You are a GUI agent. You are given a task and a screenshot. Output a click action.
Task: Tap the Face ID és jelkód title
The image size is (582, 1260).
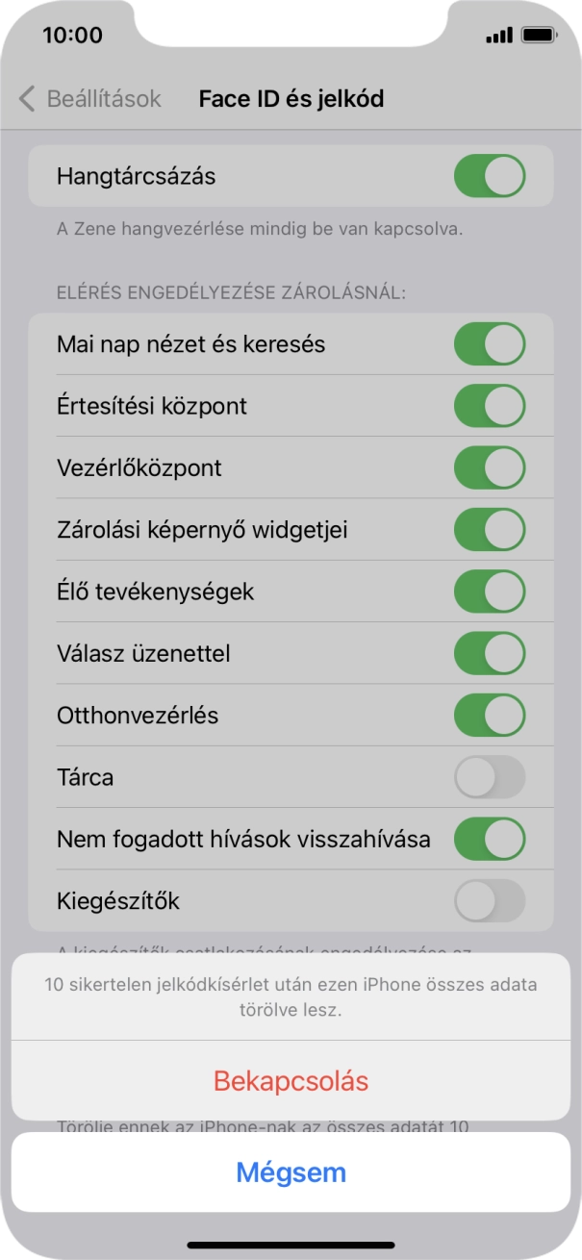[x=291, y=98]
